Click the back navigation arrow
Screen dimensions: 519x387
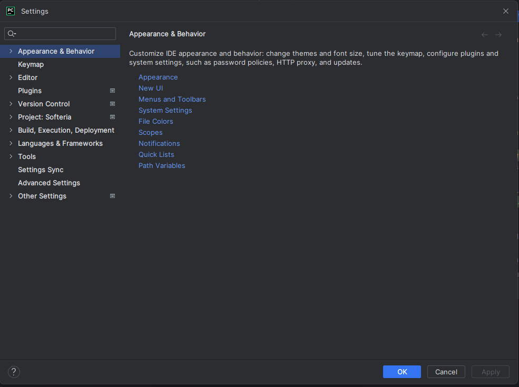pos(485,35)
